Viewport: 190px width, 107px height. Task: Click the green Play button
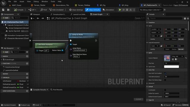pos(120,10)
